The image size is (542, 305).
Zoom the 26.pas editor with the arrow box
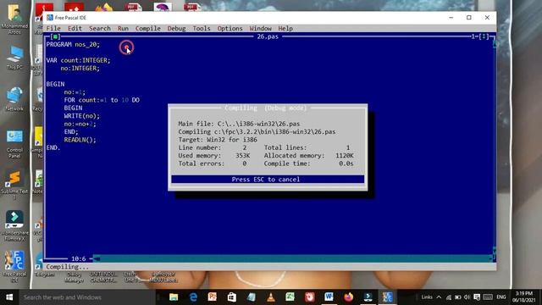pos(484,36)
